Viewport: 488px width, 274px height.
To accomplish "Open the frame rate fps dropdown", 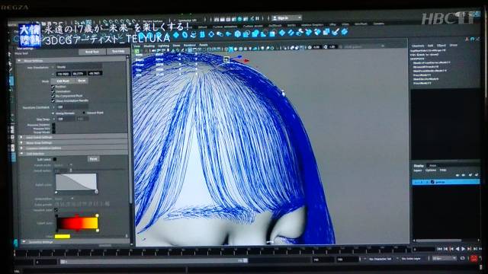I will tap(445, 259).
